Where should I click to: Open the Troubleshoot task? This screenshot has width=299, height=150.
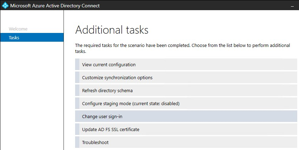[x=95, y=142]
